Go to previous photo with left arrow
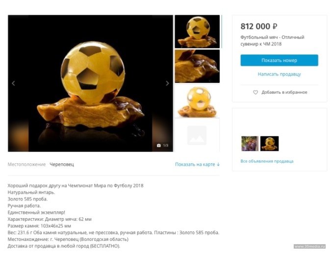The width and height of the screenshot is (331, 255). point(13,83)
